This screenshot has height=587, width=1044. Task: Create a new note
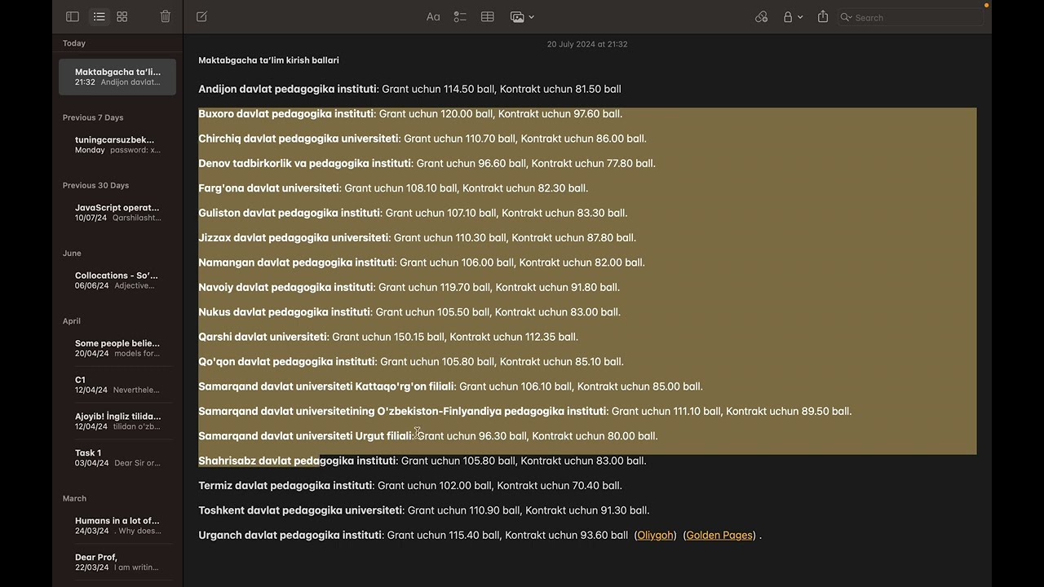coord(202,16)
